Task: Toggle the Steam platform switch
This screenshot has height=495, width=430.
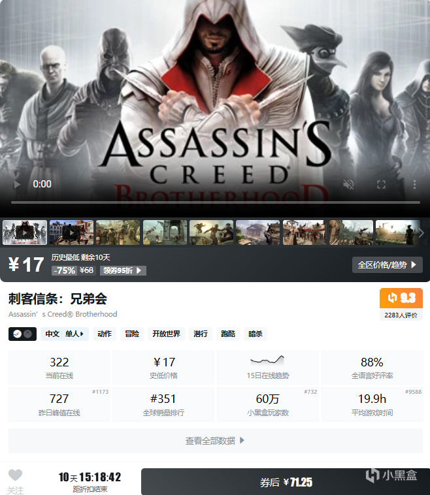Action: click(x=22, y=334)
